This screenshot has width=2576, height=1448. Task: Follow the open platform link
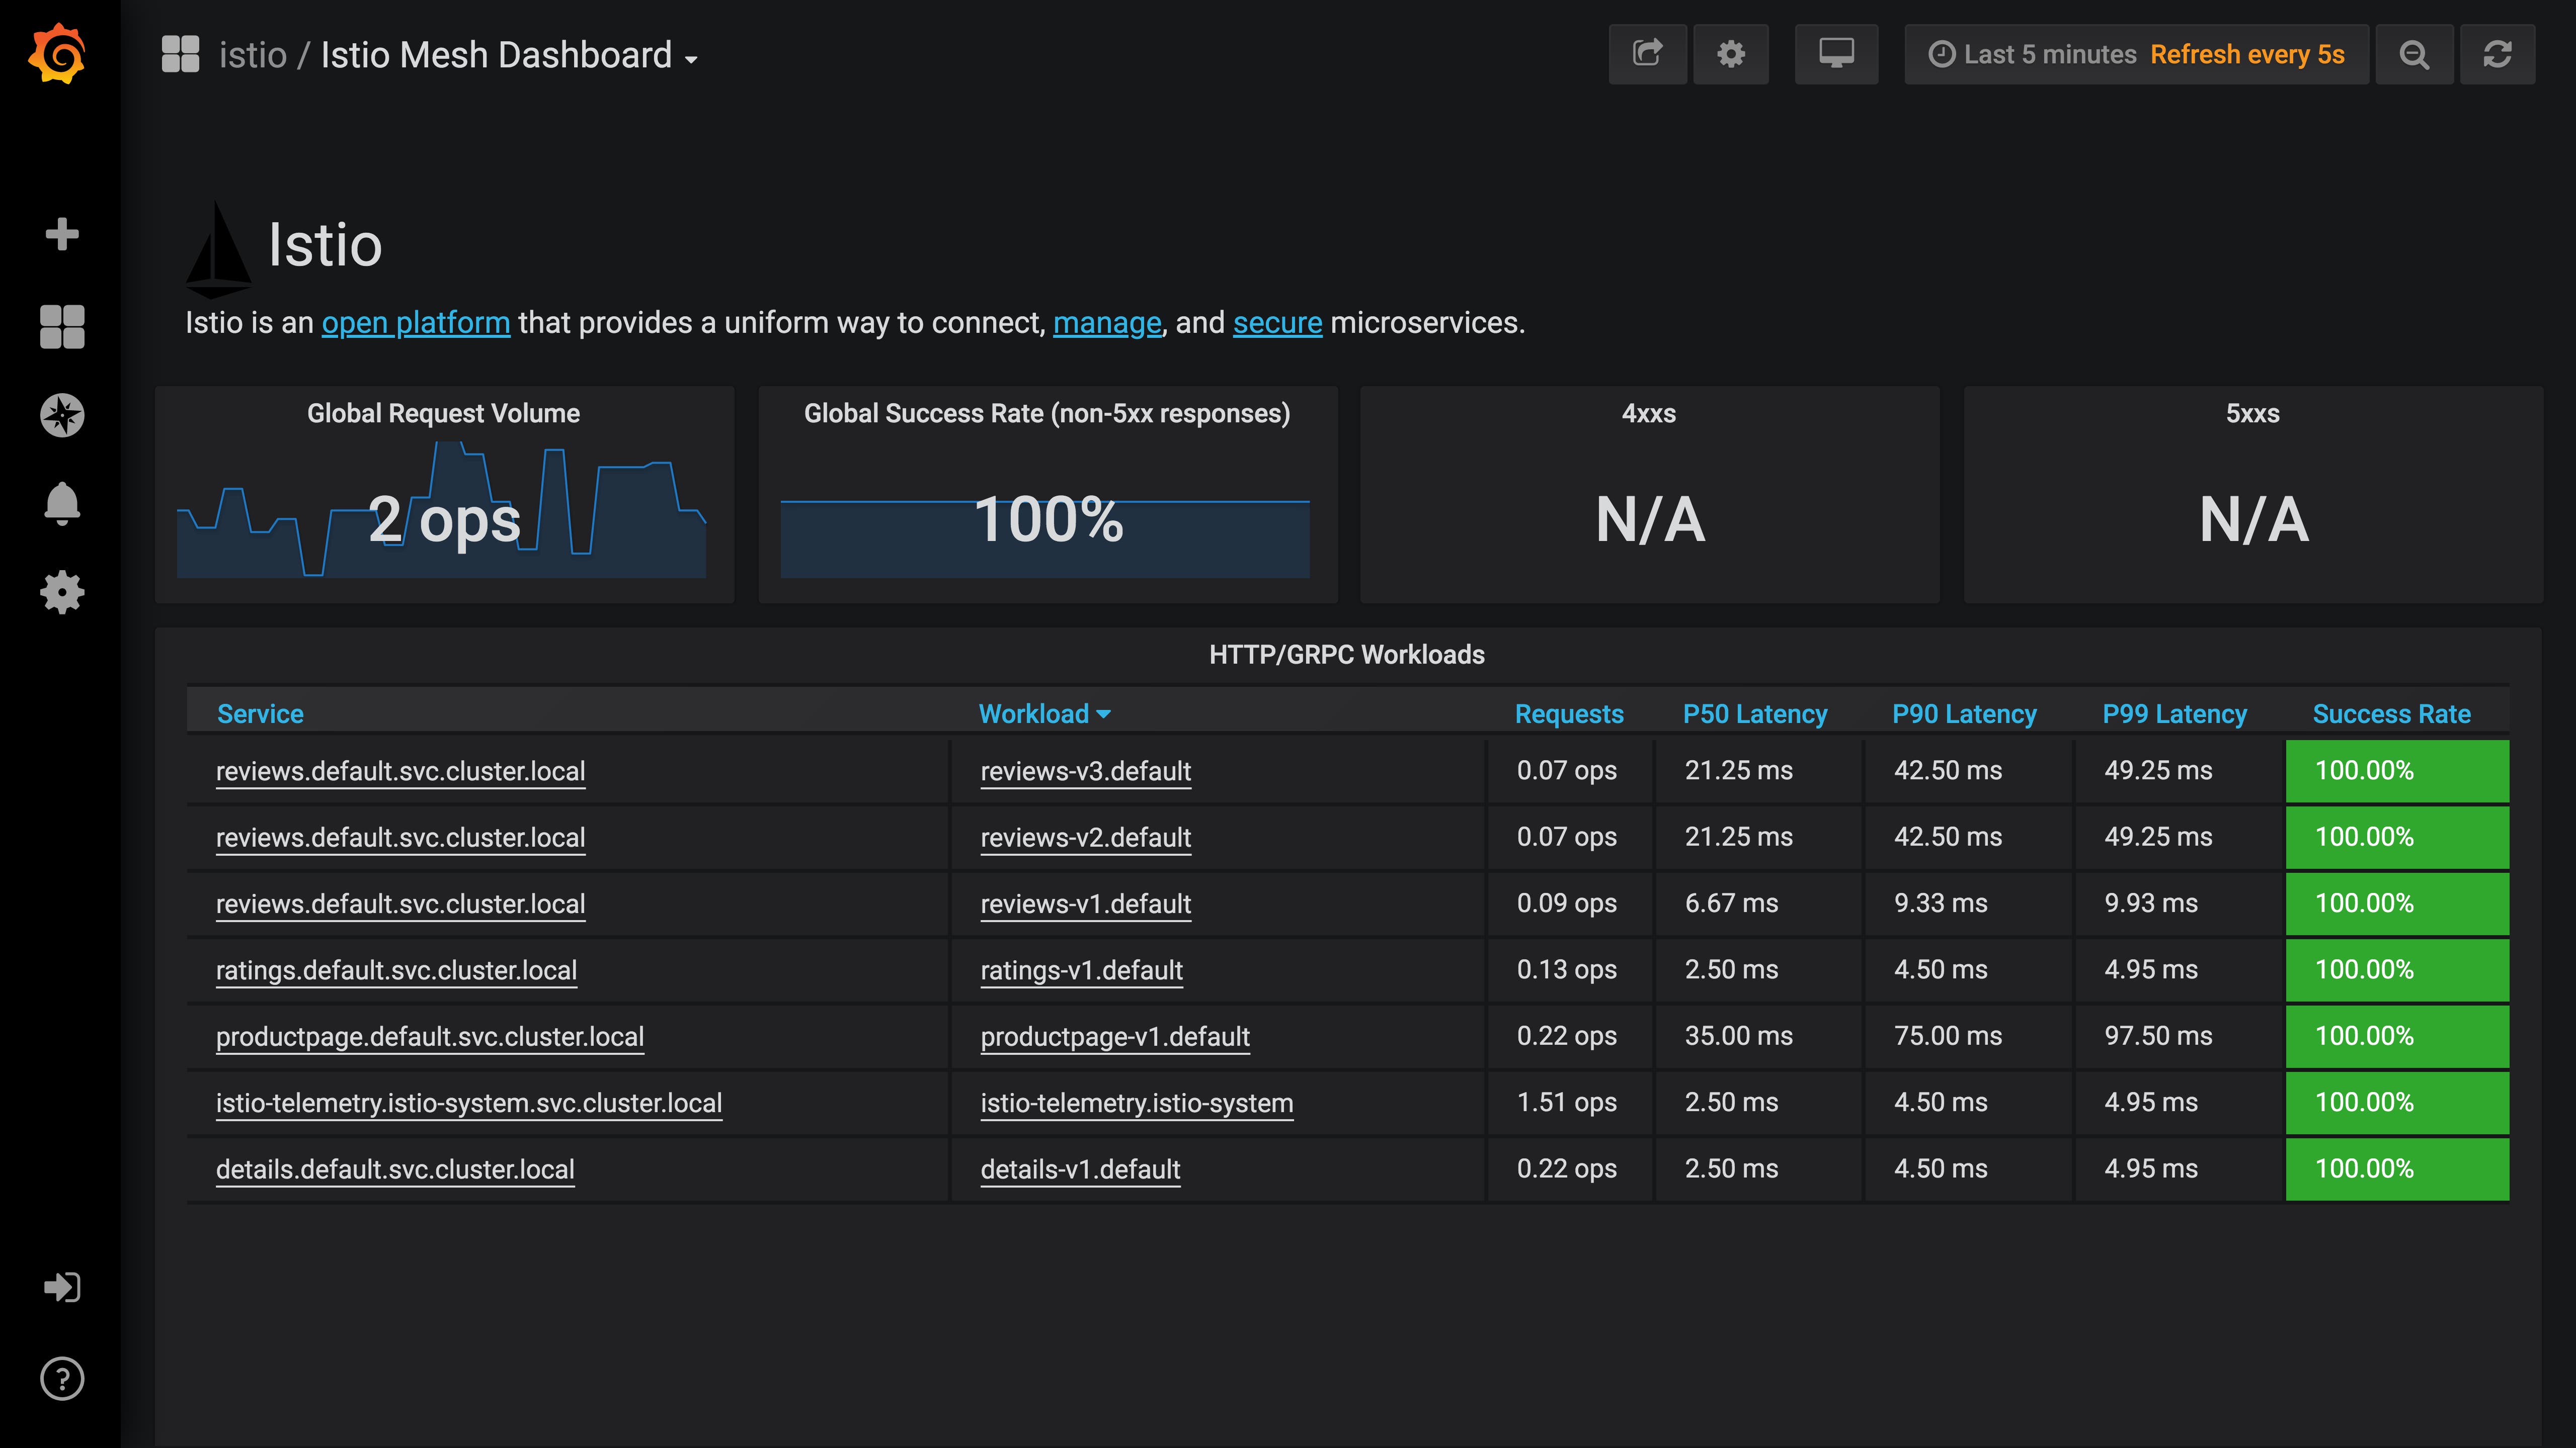point(415,323)
